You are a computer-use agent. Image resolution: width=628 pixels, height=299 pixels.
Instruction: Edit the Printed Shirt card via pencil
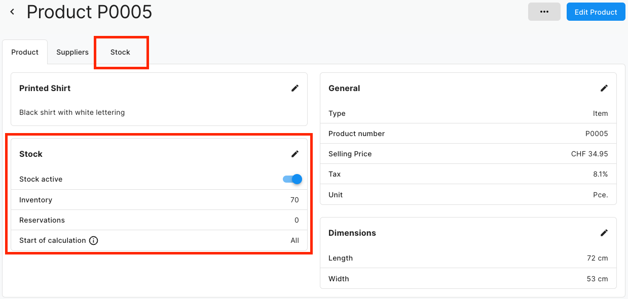tap(295, 88)
